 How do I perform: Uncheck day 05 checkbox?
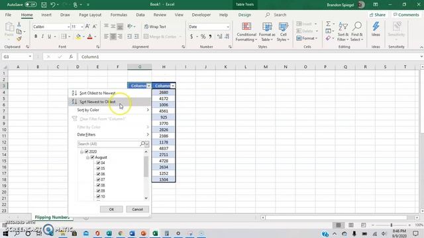coord(98,169)
